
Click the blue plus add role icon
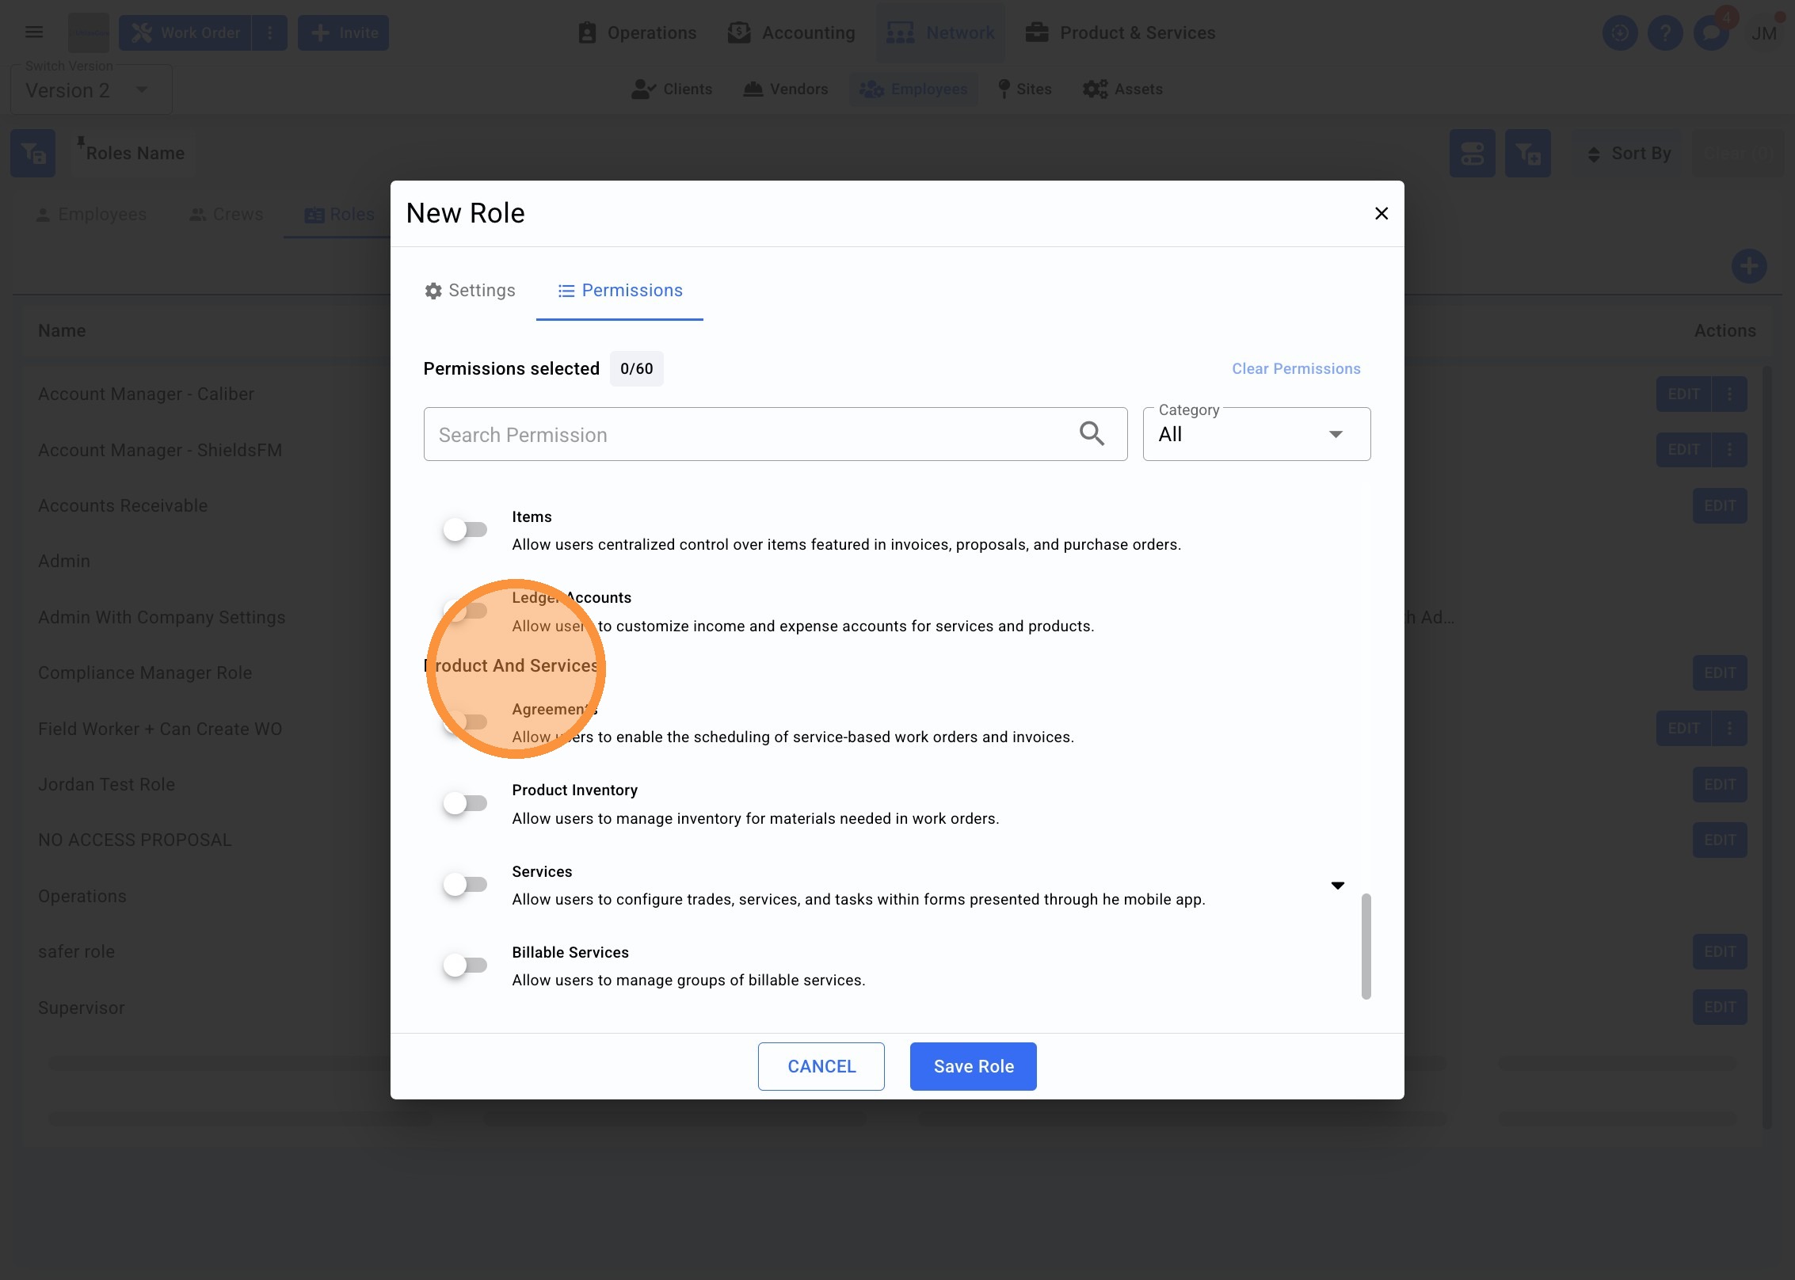(x=1748, y=266)
